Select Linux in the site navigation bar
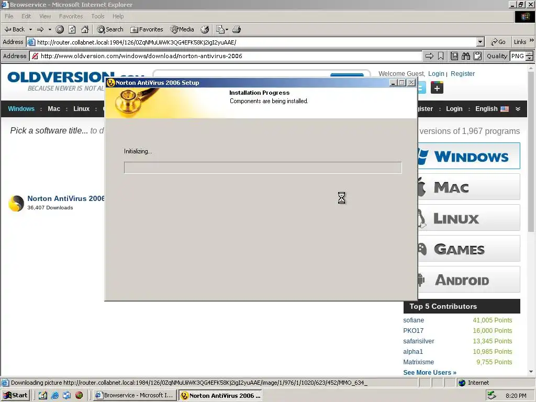The height and width of the screenshot is (402, 536). [x=81, y=109]
